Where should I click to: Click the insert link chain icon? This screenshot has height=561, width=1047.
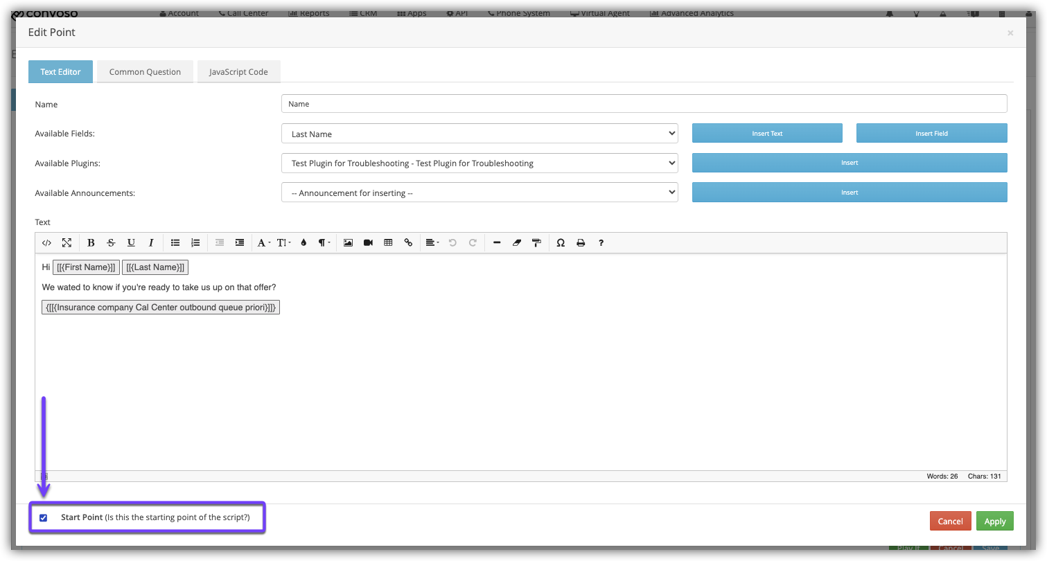pos(408,243)
